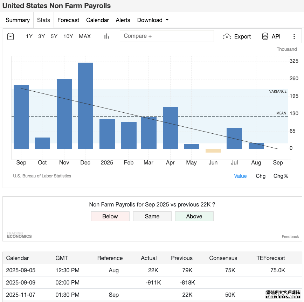Set chart range to MAX
This screenshot has height=302, width=304.
tap(85, 36)
